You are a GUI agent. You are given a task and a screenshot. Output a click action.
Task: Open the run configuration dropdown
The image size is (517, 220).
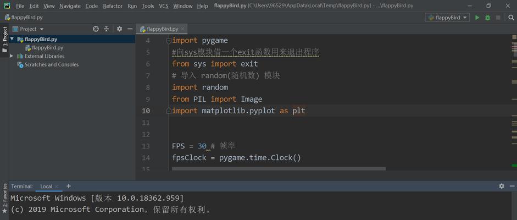447,18
